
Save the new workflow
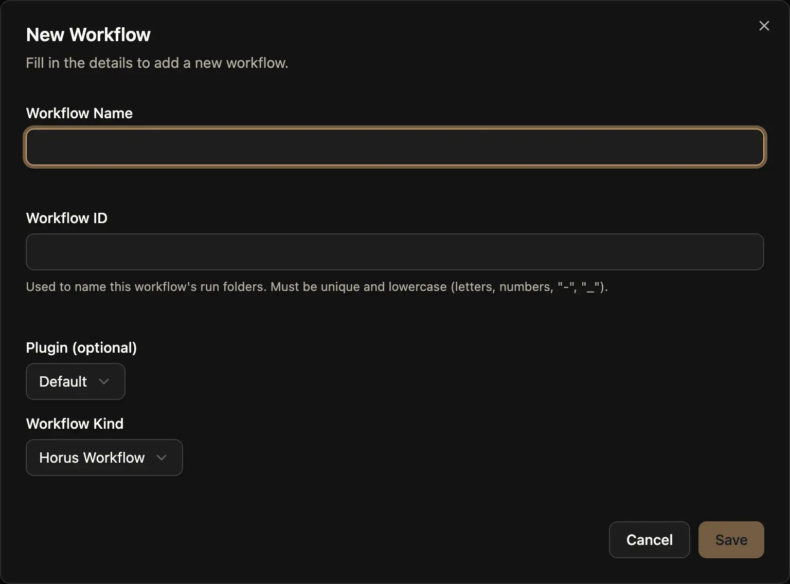pos(731,540)
